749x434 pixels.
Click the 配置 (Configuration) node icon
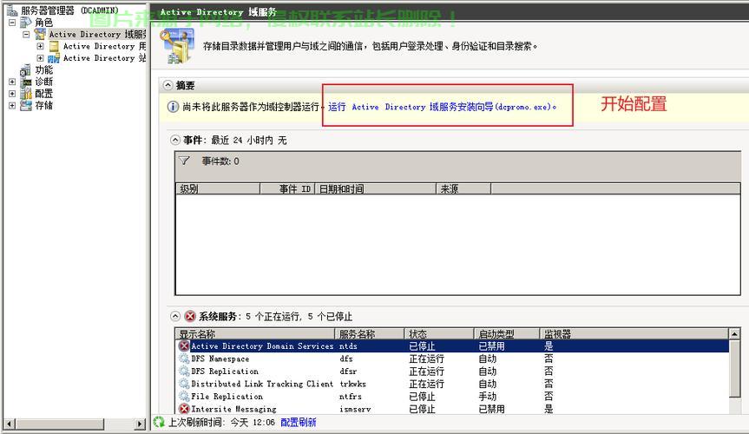(26, 94)
